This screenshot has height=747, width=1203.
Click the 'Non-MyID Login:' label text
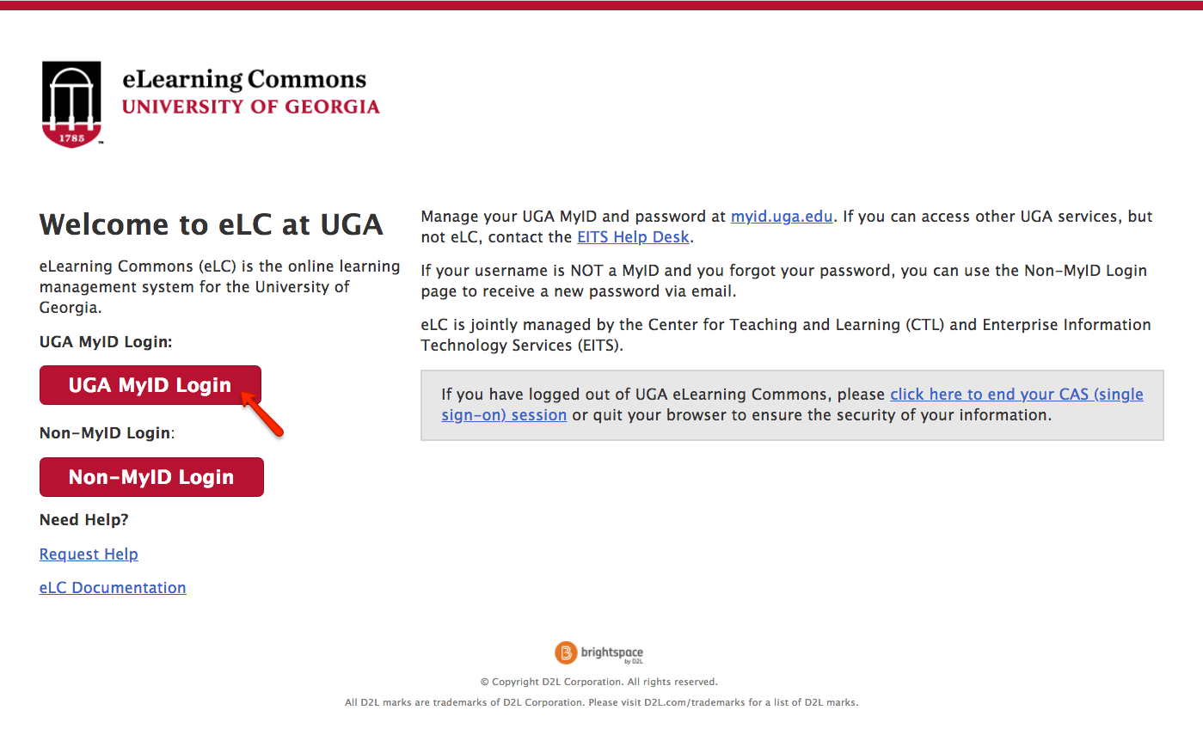pos(107,433)
